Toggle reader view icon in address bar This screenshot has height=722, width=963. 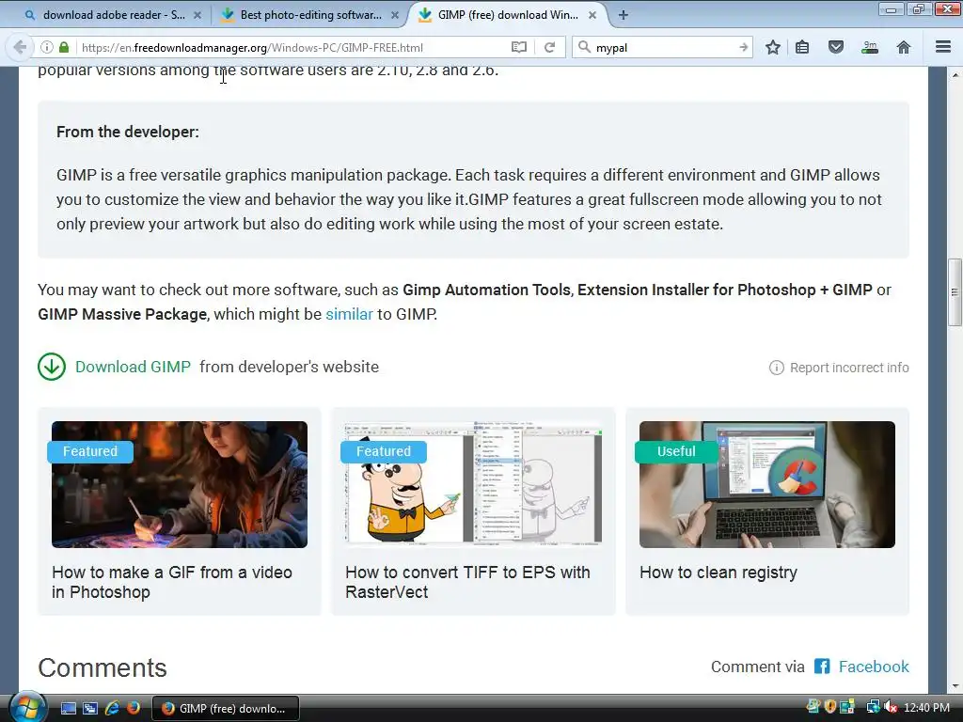point(519,47)
